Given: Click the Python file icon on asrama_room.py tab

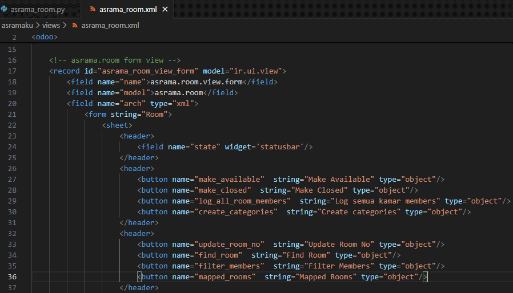Looking at the screenshot, I should 4,9.
